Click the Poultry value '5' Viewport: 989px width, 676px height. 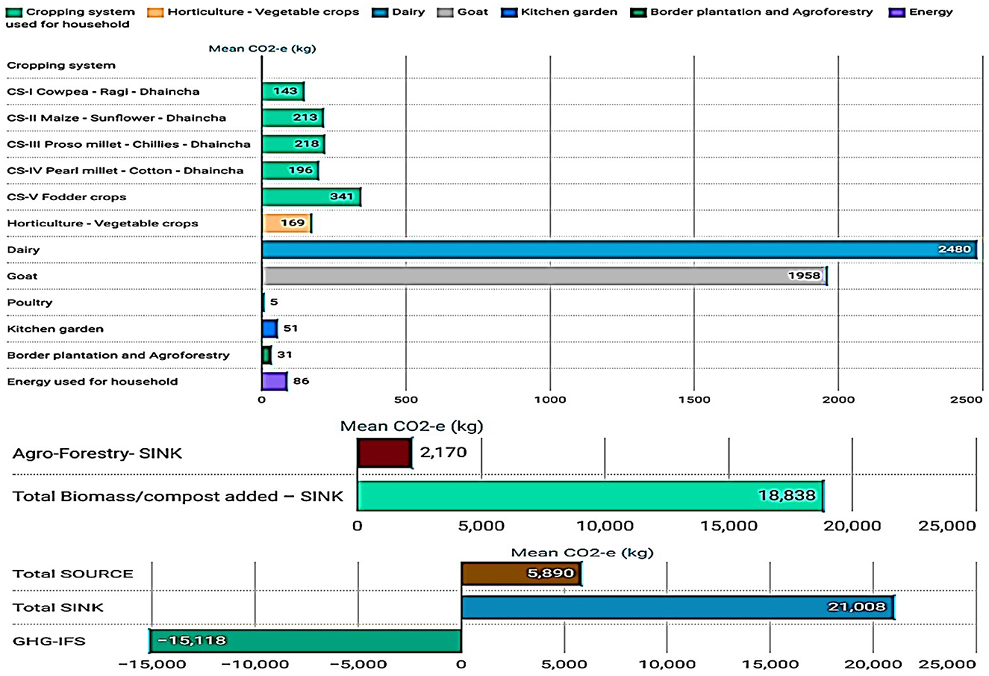point(274,303)
